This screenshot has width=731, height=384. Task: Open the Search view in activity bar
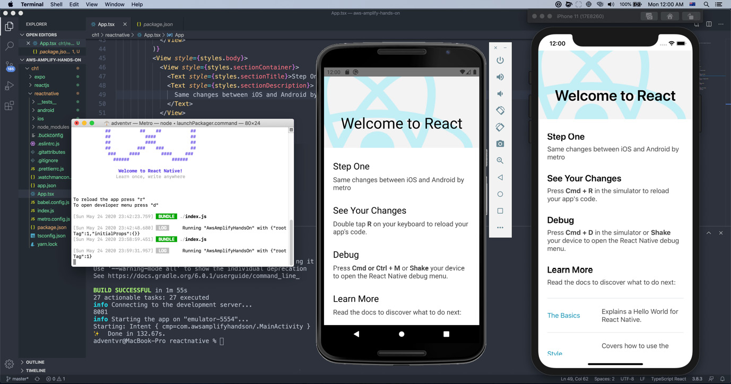(x=9, y=46)
